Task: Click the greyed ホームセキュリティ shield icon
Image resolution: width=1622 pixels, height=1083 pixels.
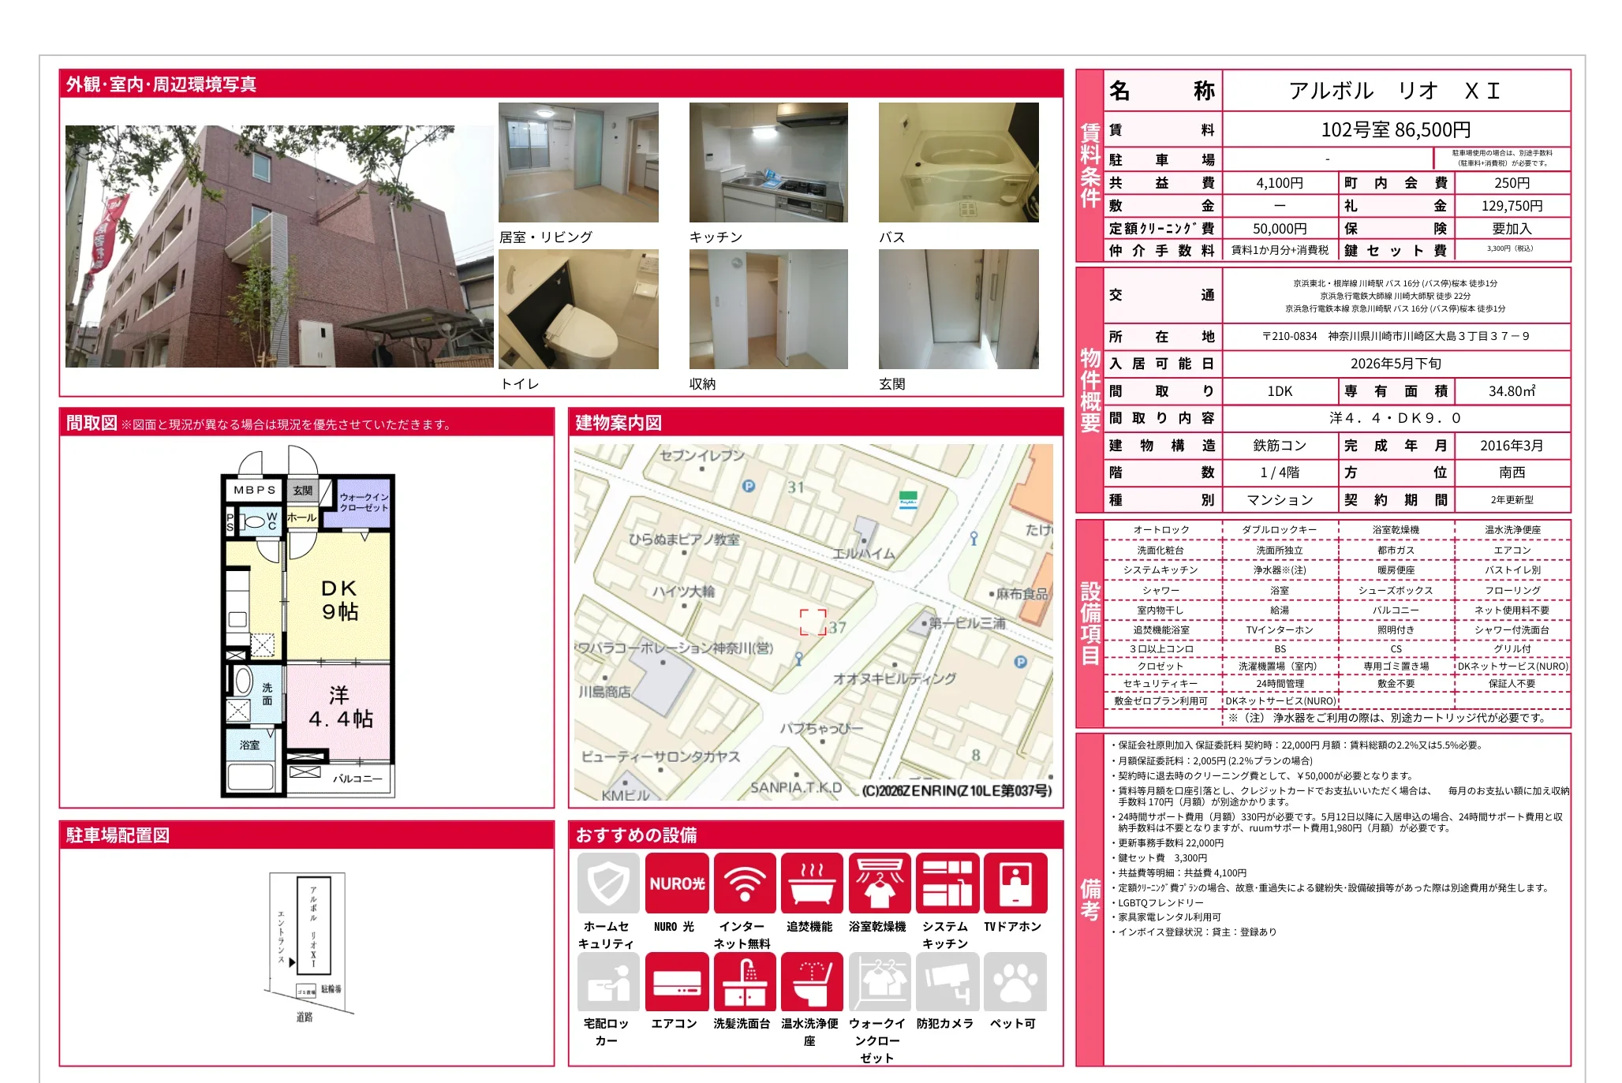Action: point(608,883)
